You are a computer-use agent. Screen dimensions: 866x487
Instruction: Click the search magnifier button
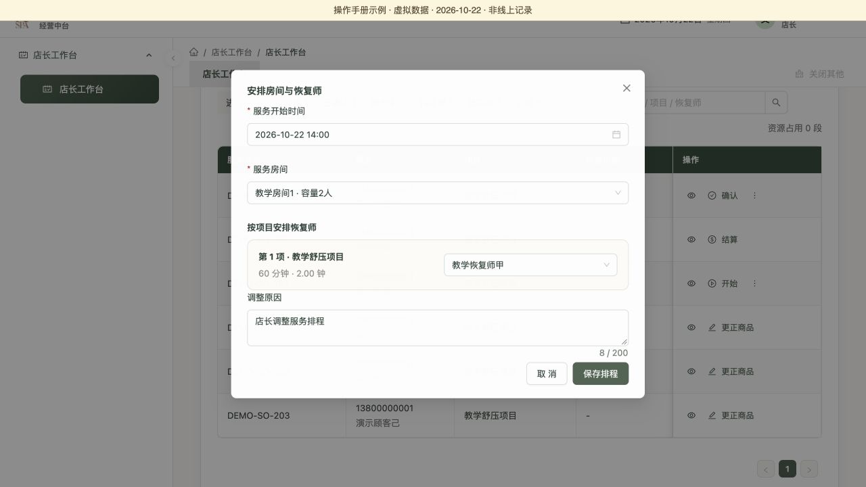point(776,103)
